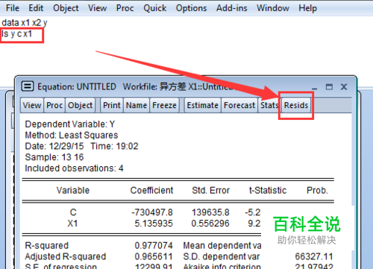Click the command line 'ls y c x1'

(x=17, y=34)
